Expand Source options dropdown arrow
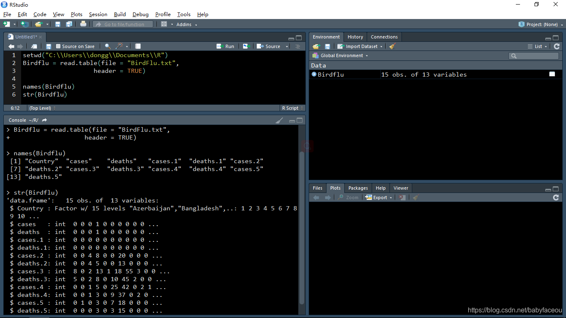 (x=287, y=46)
